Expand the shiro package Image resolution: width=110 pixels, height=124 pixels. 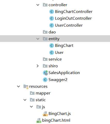[38, 66]
